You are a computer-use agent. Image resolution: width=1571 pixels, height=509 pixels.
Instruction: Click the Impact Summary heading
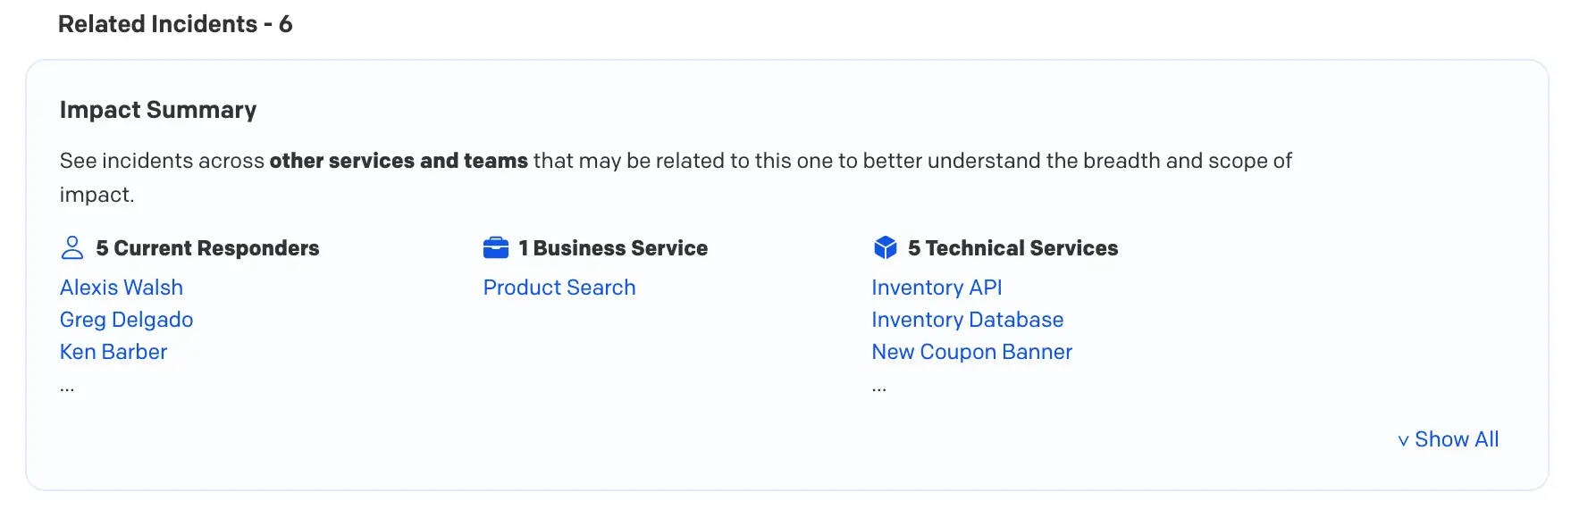(x=158, y=110)
